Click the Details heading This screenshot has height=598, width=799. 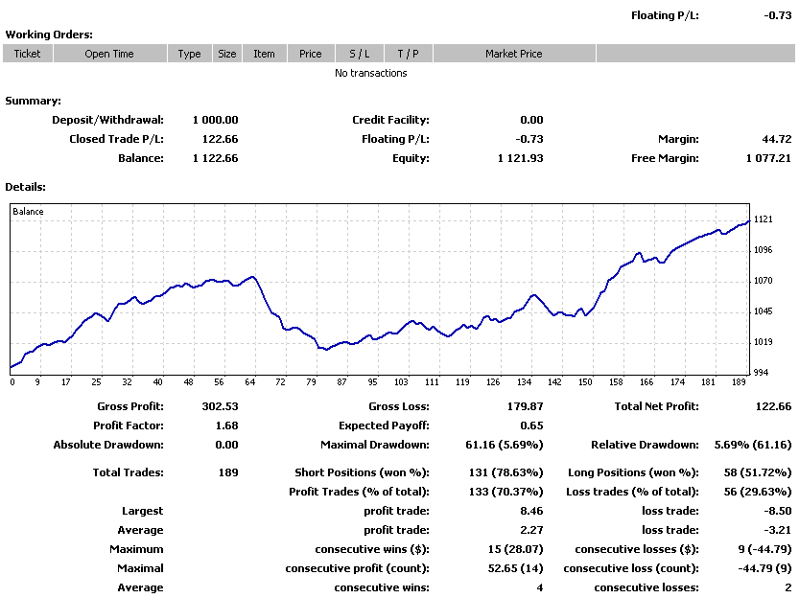click(26, 187)
